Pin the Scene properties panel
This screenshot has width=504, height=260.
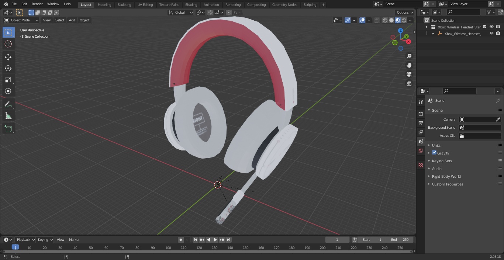click(498, 101)
